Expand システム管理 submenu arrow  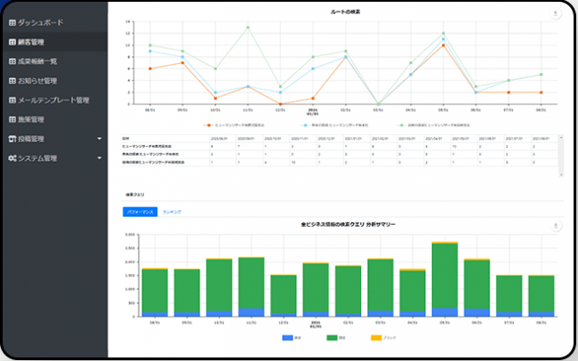click(100, 158)
